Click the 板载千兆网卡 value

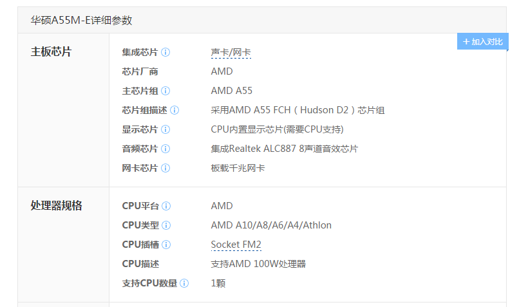pyautogui.click(x=238, y=168)
